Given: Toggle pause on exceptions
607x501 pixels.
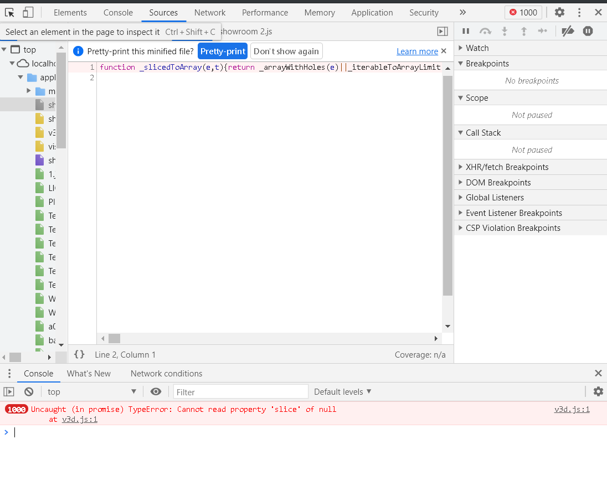Looking at the screenshot, I should 588,32.
